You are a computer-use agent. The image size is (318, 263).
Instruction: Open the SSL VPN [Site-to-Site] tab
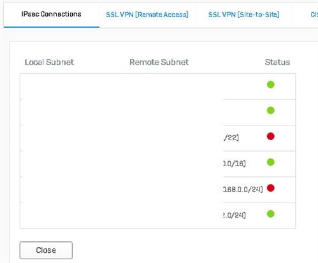click(x=243, y=15)
